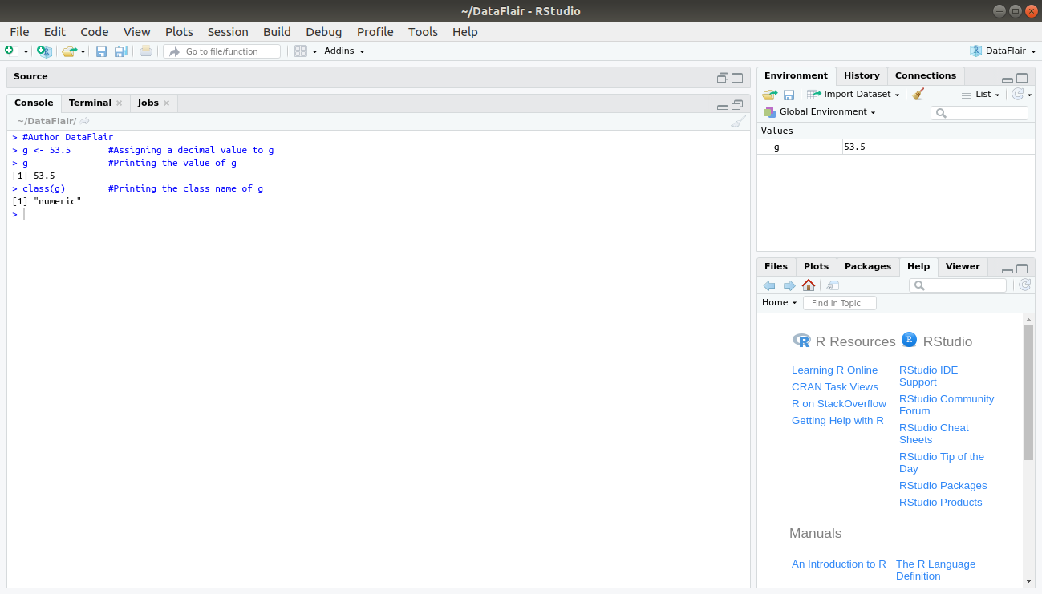The width and height of the screenshot is (1042, 594).
Task: Open the List view dropdown
Action: click(981, 95)
